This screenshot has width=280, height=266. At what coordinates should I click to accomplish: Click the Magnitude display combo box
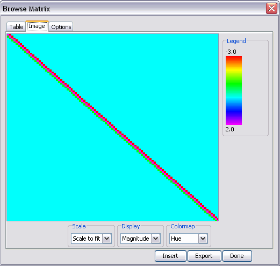[x=140, y=239]
